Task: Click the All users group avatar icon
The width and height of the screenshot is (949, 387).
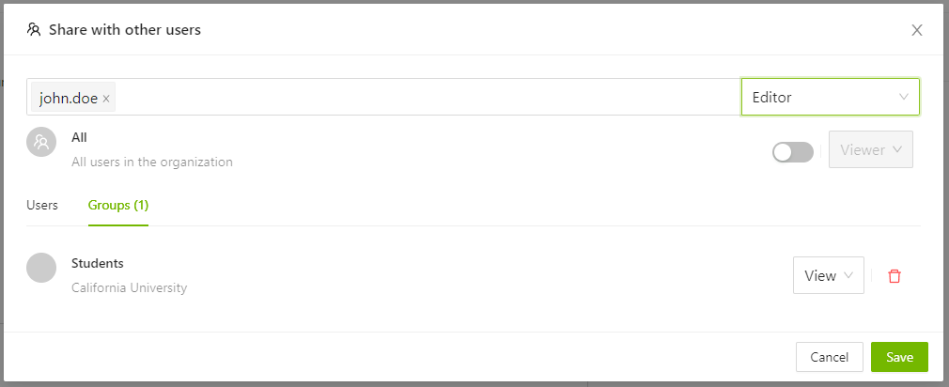Action: [41, 142]
